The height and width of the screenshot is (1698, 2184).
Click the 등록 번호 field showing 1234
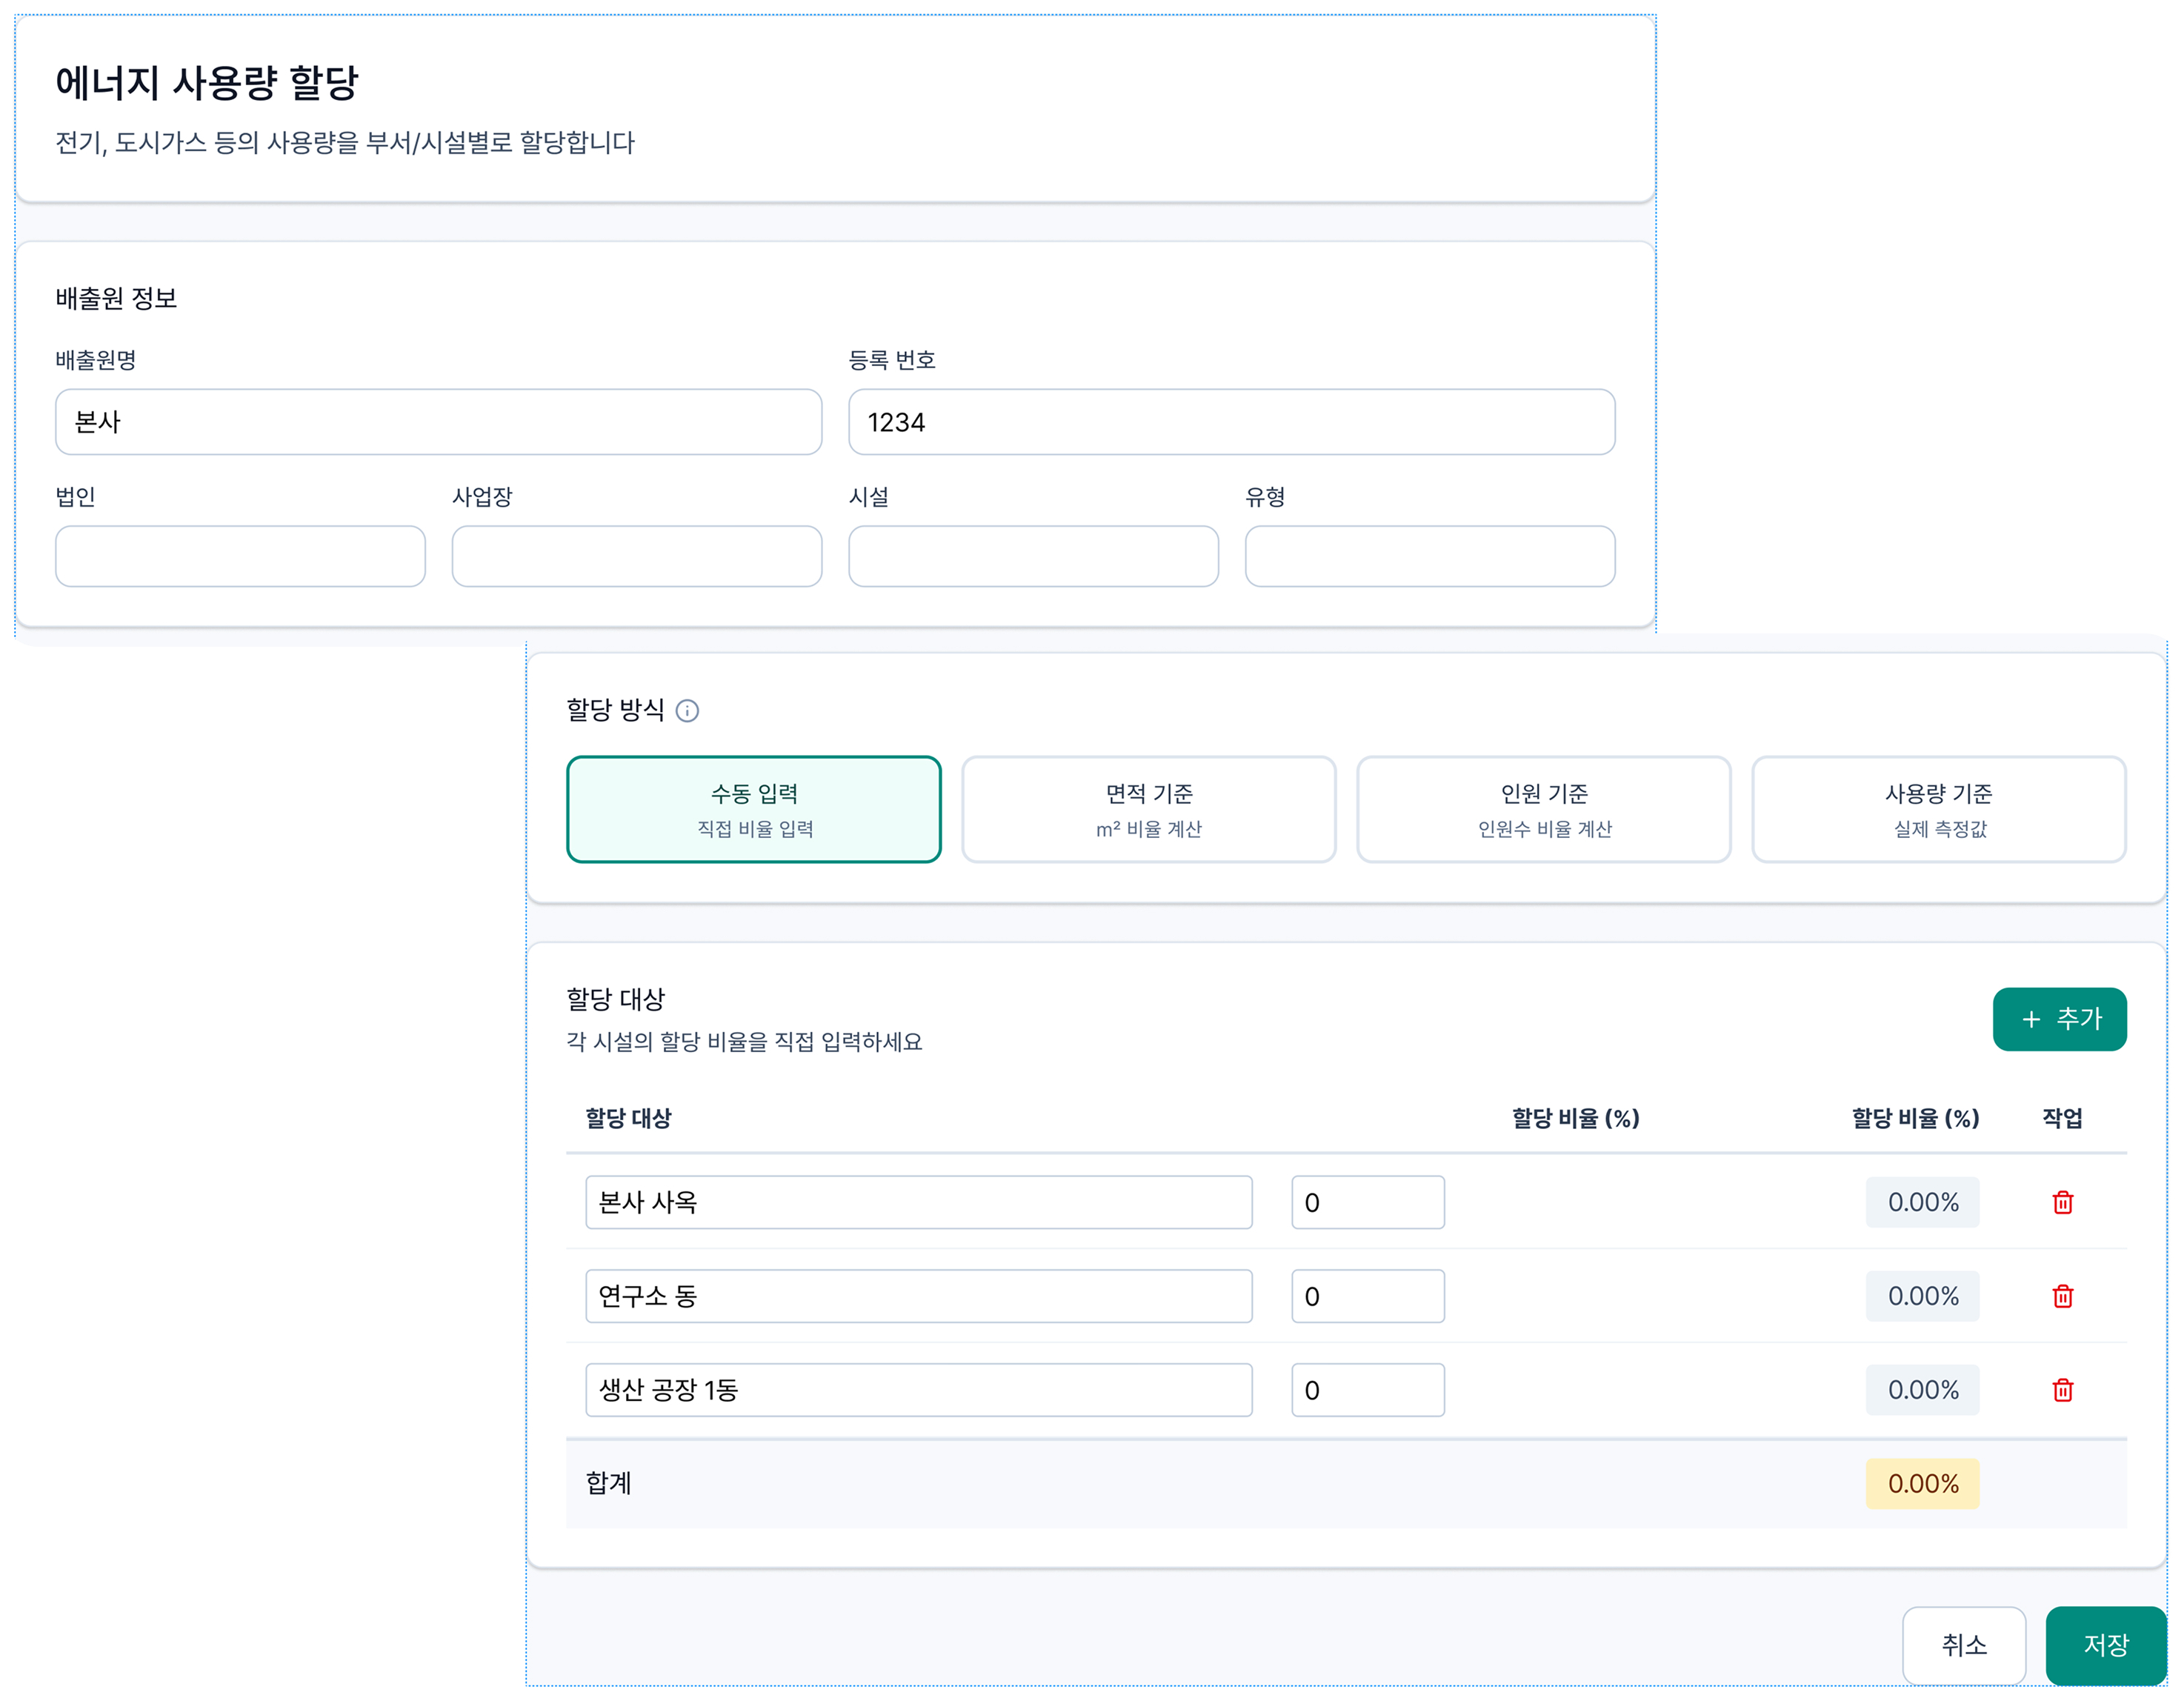point(1230,422)
